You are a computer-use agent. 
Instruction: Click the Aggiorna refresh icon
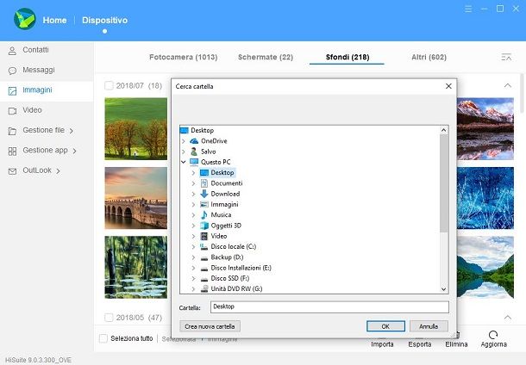pos(493,335)
